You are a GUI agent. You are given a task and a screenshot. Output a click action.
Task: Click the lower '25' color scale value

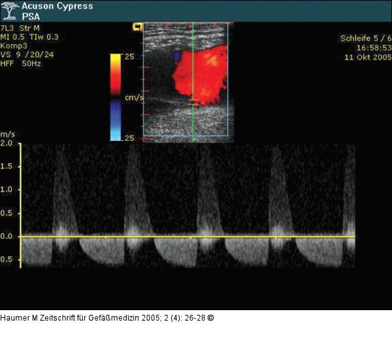click(x=129, y=138)
